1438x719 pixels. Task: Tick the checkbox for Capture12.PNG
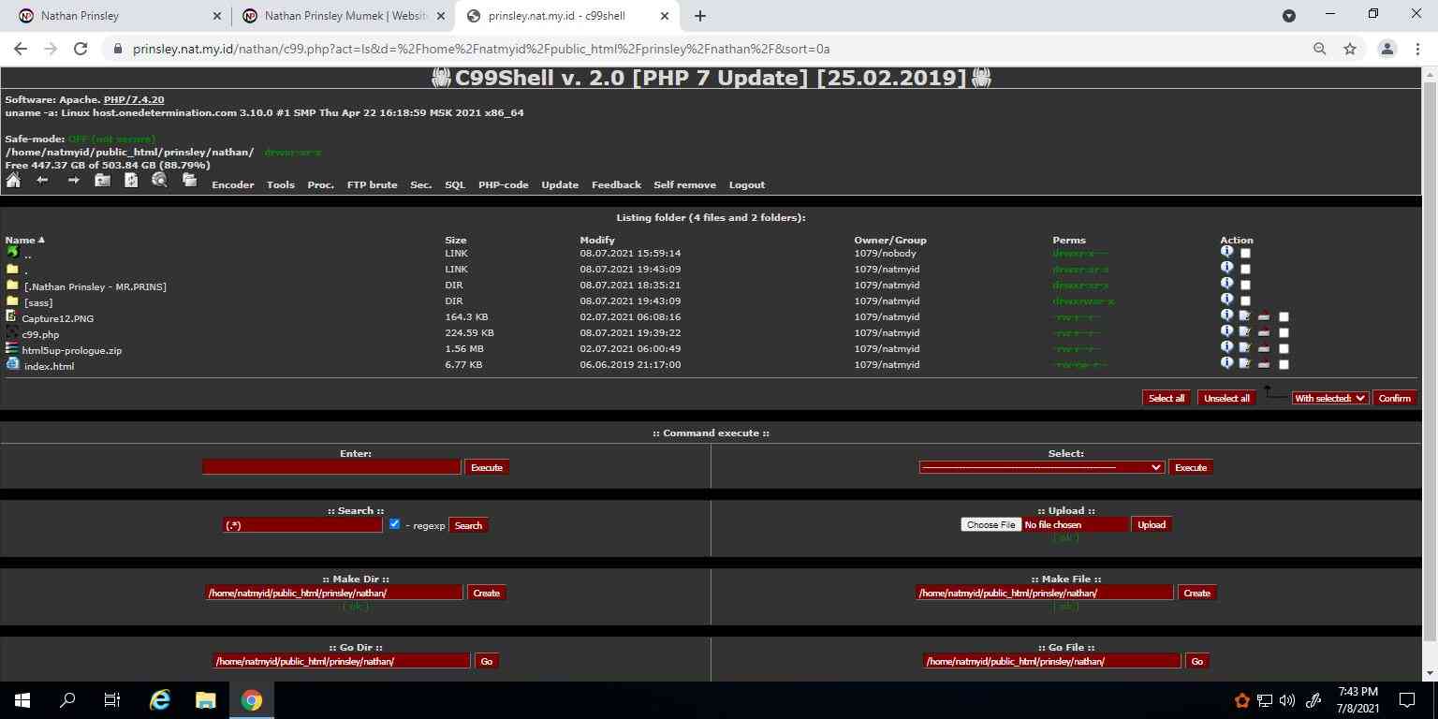point(1284,317)
